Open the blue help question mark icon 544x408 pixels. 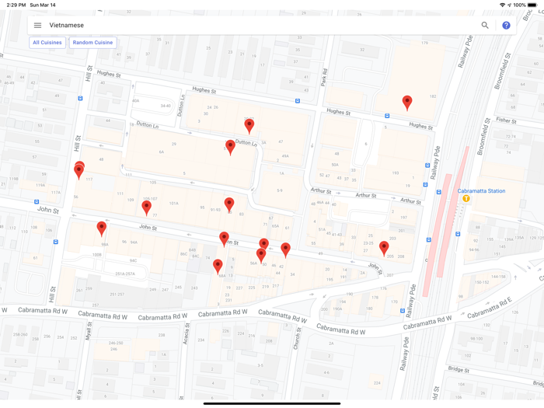[506, 26]
